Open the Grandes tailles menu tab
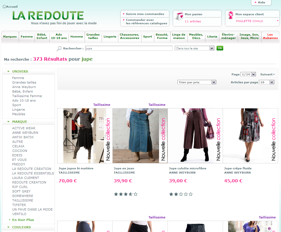Viewport: 281px width, 232px height. pos(93,36)
